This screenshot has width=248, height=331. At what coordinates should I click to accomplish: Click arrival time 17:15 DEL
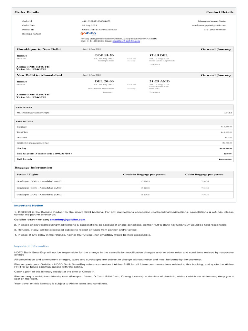pos(159,55)
